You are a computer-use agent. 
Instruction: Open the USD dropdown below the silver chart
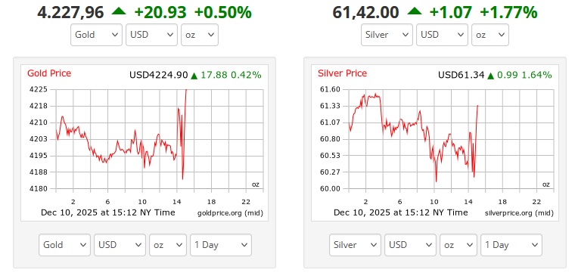410,245
